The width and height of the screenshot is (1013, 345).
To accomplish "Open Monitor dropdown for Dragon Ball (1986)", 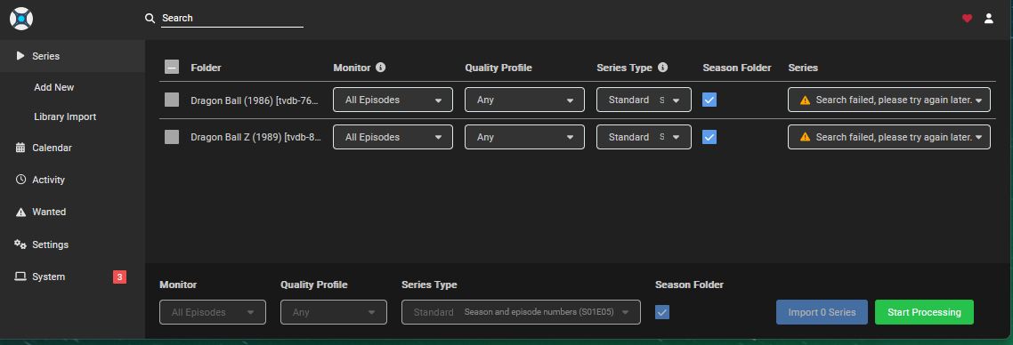I will 393,100.
